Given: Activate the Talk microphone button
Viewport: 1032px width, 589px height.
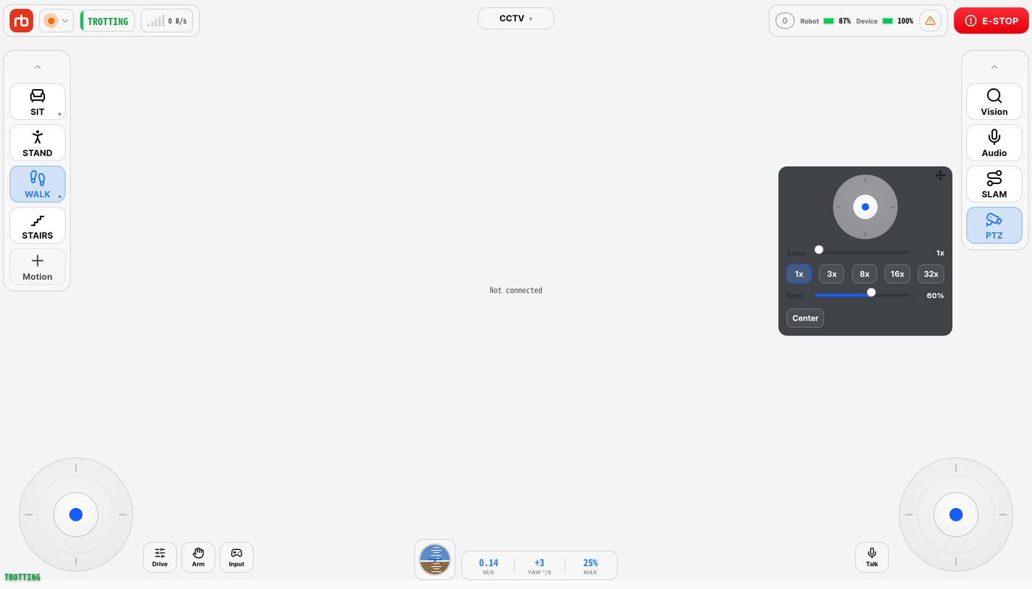Looking at the screenshot, I should 872,557.
